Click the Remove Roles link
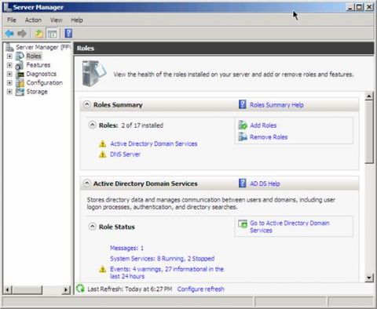The width and height of the screenshot is (377, 309). [269, 137]
